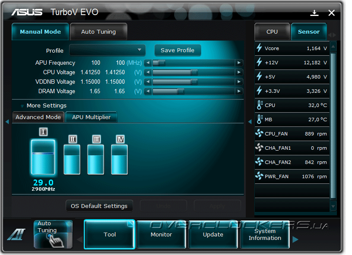Screen dimensions: 352x255
Task: Open the CPU tab in right panel
Action: pyautogui.click(x=272, y=31)
